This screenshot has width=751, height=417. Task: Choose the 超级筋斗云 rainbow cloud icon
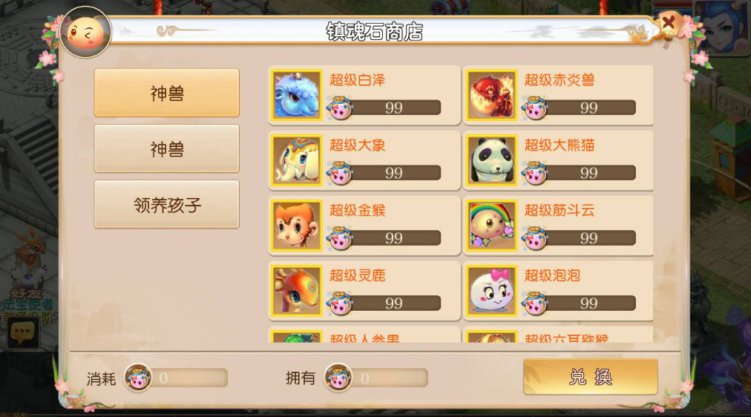(491, 226)
